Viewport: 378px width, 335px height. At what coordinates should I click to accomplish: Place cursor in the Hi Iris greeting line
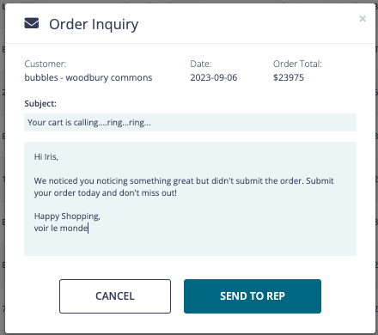tap(46, 156)
